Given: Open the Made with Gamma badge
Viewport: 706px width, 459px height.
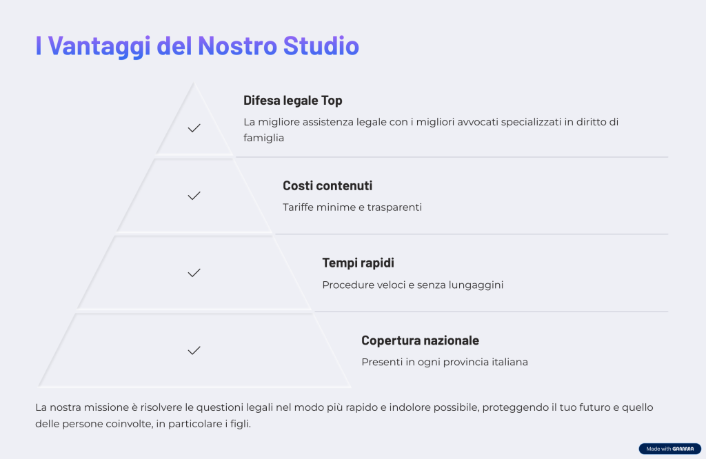Looking at the screenshot, I should pyautogui.click(x=669, y=449).
